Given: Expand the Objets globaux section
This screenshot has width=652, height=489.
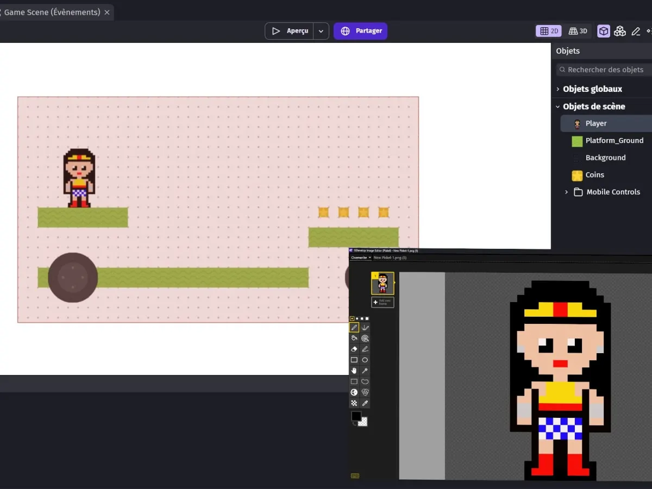Looking at the screenshot, I should (x=557, y=89).
